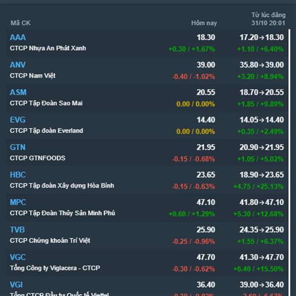Image resolution: width=296 pixels, height=296 pixels.
Task: Click the Mã CK column header
Action: point(20,23)
